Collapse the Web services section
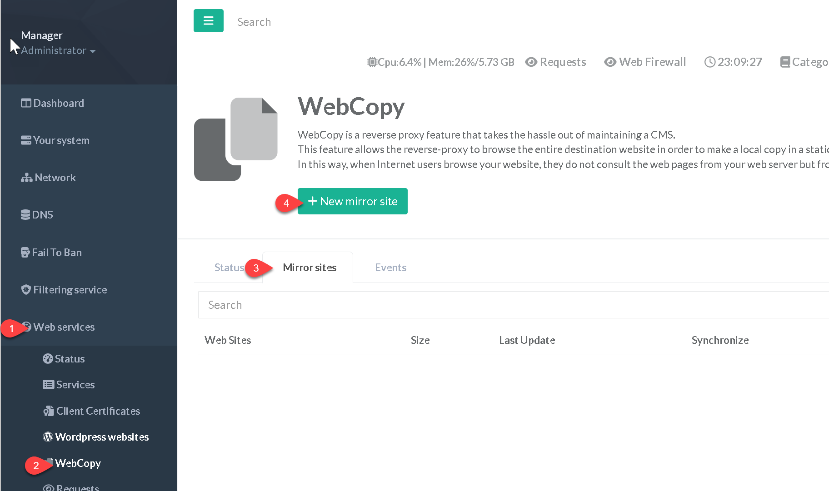 [64, 327]
